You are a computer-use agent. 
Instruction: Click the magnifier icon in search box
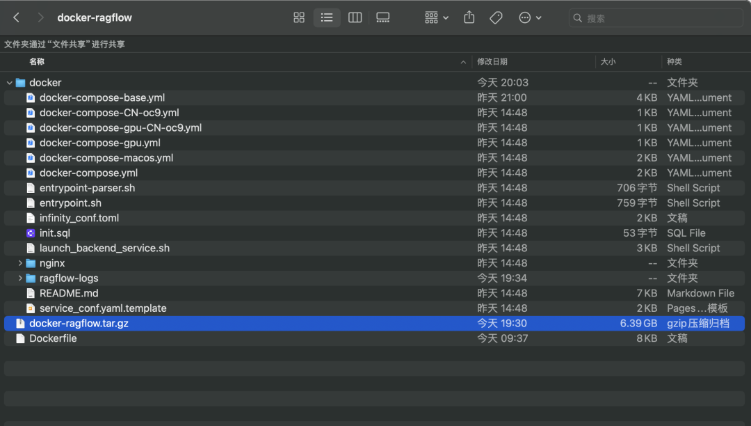(578, 18)
